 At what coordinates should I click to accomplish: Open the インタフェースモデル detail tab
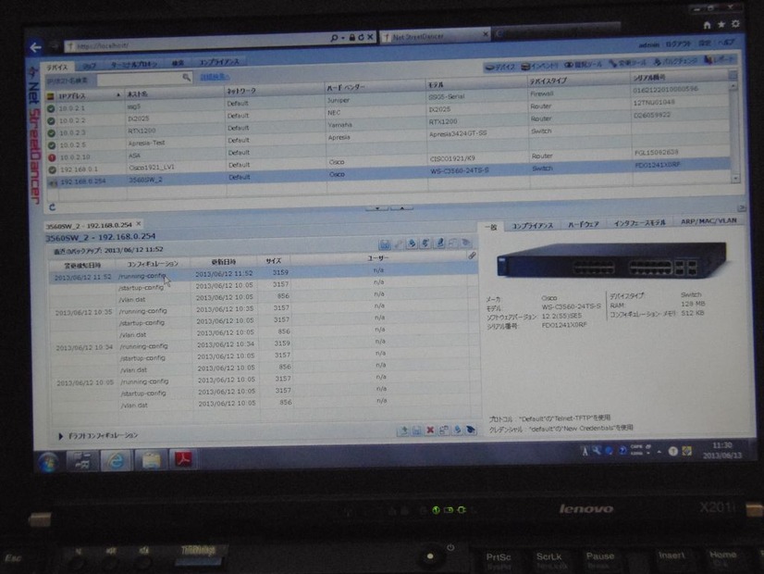[639, 223]
